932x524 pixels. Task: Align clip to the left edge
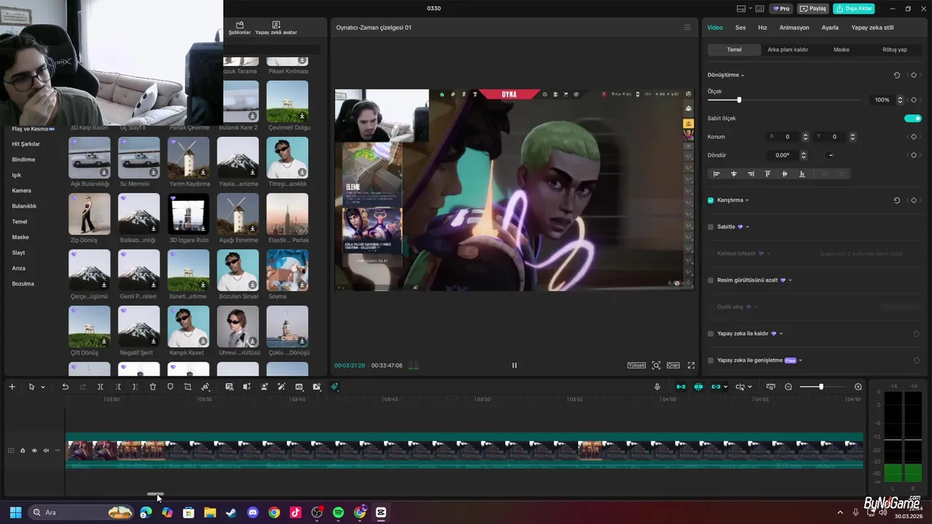(716, 174)
